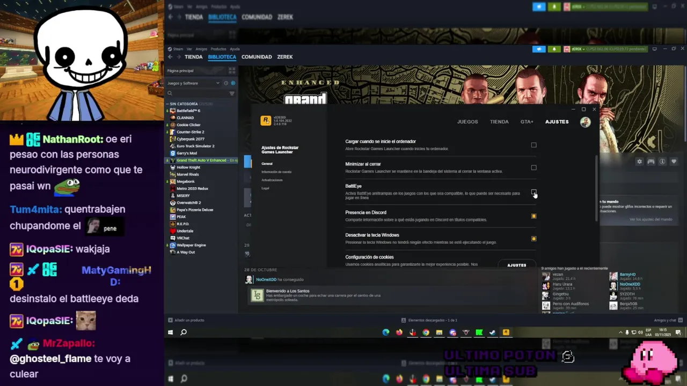Open the JUEGOS tab in Rockstar launcher
This screenshot has height=386, width=687.
coord(467,122)
